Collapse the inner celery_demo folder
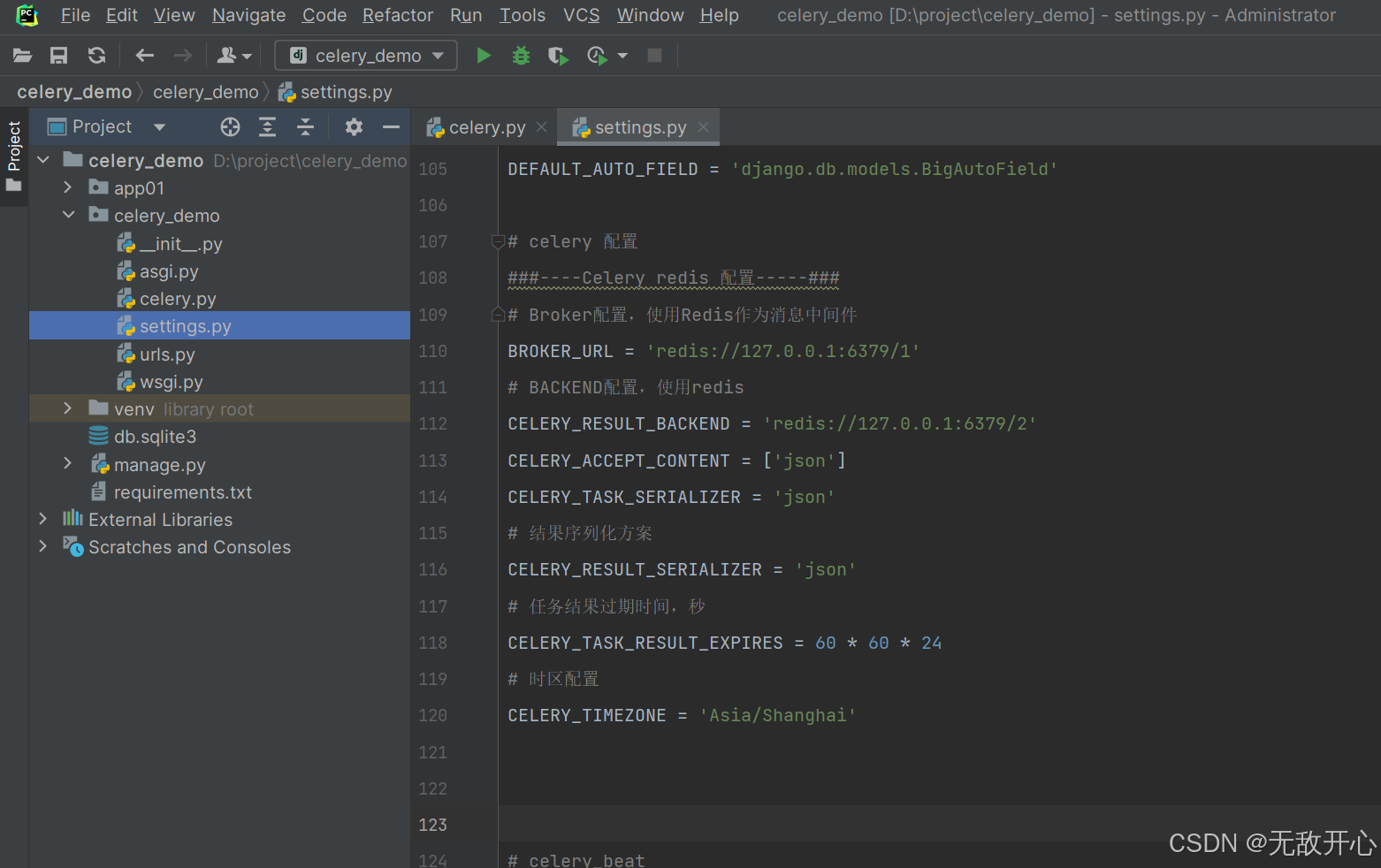This screenshot has height=868, width=1381. pyautogui.click(x=68, y=215)
